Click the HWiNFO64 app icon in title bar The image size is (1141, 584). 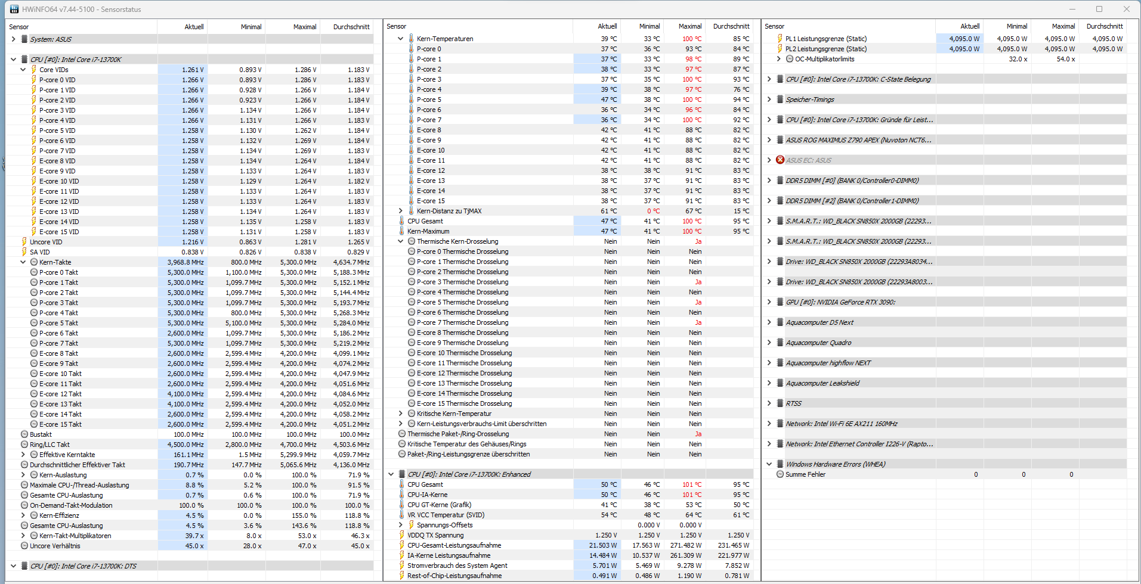click(x=14, y=9)
